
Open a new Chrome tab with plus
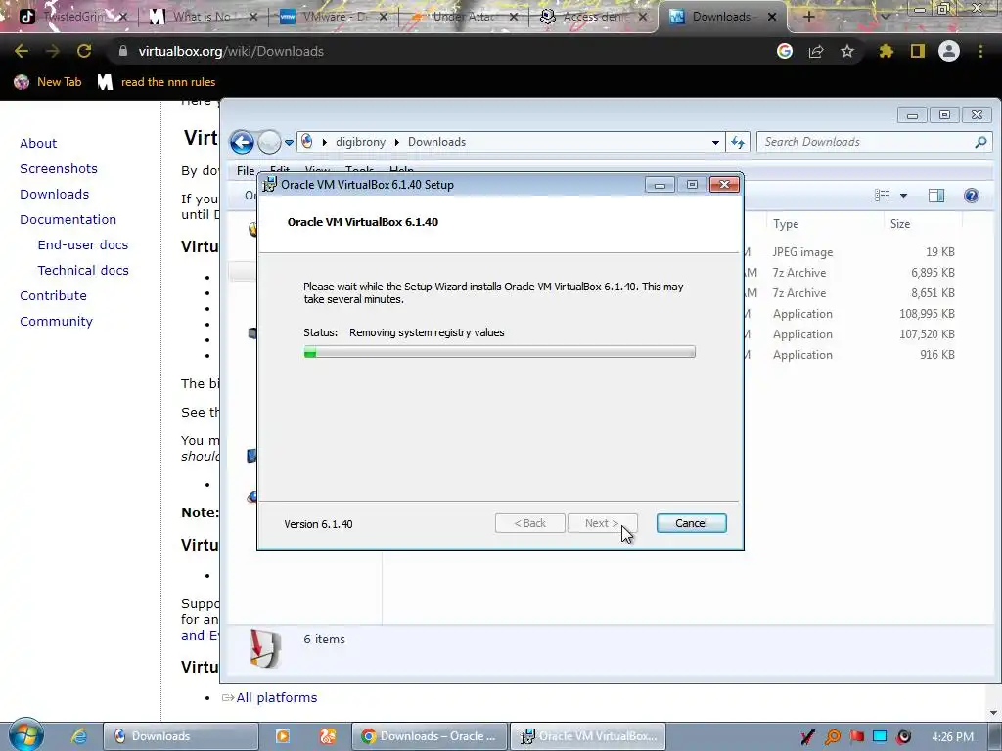808,17
